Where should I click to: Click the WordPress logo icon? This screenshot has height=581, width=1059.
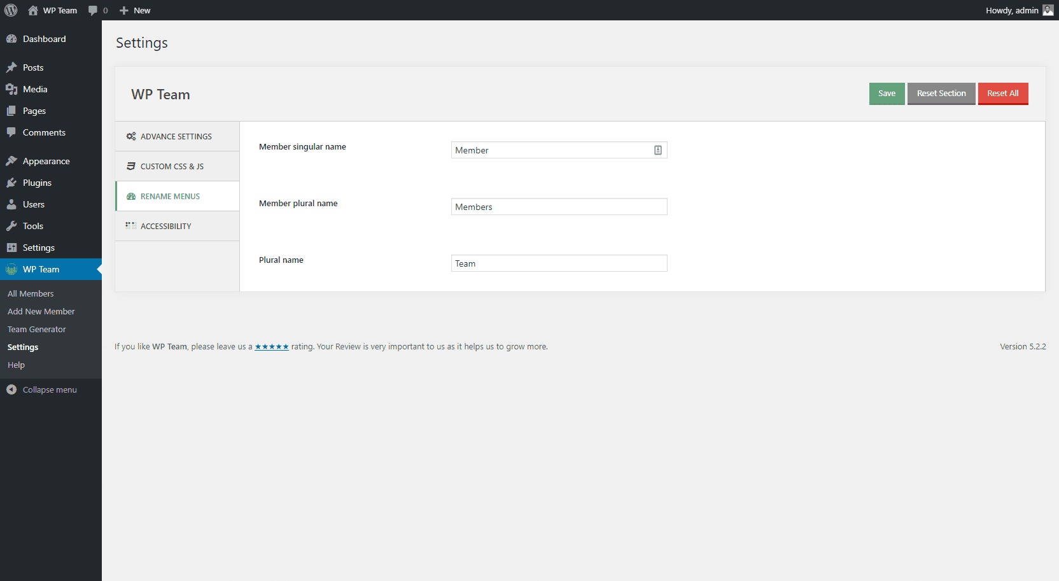pyautogui.click(x=11, y=10)
